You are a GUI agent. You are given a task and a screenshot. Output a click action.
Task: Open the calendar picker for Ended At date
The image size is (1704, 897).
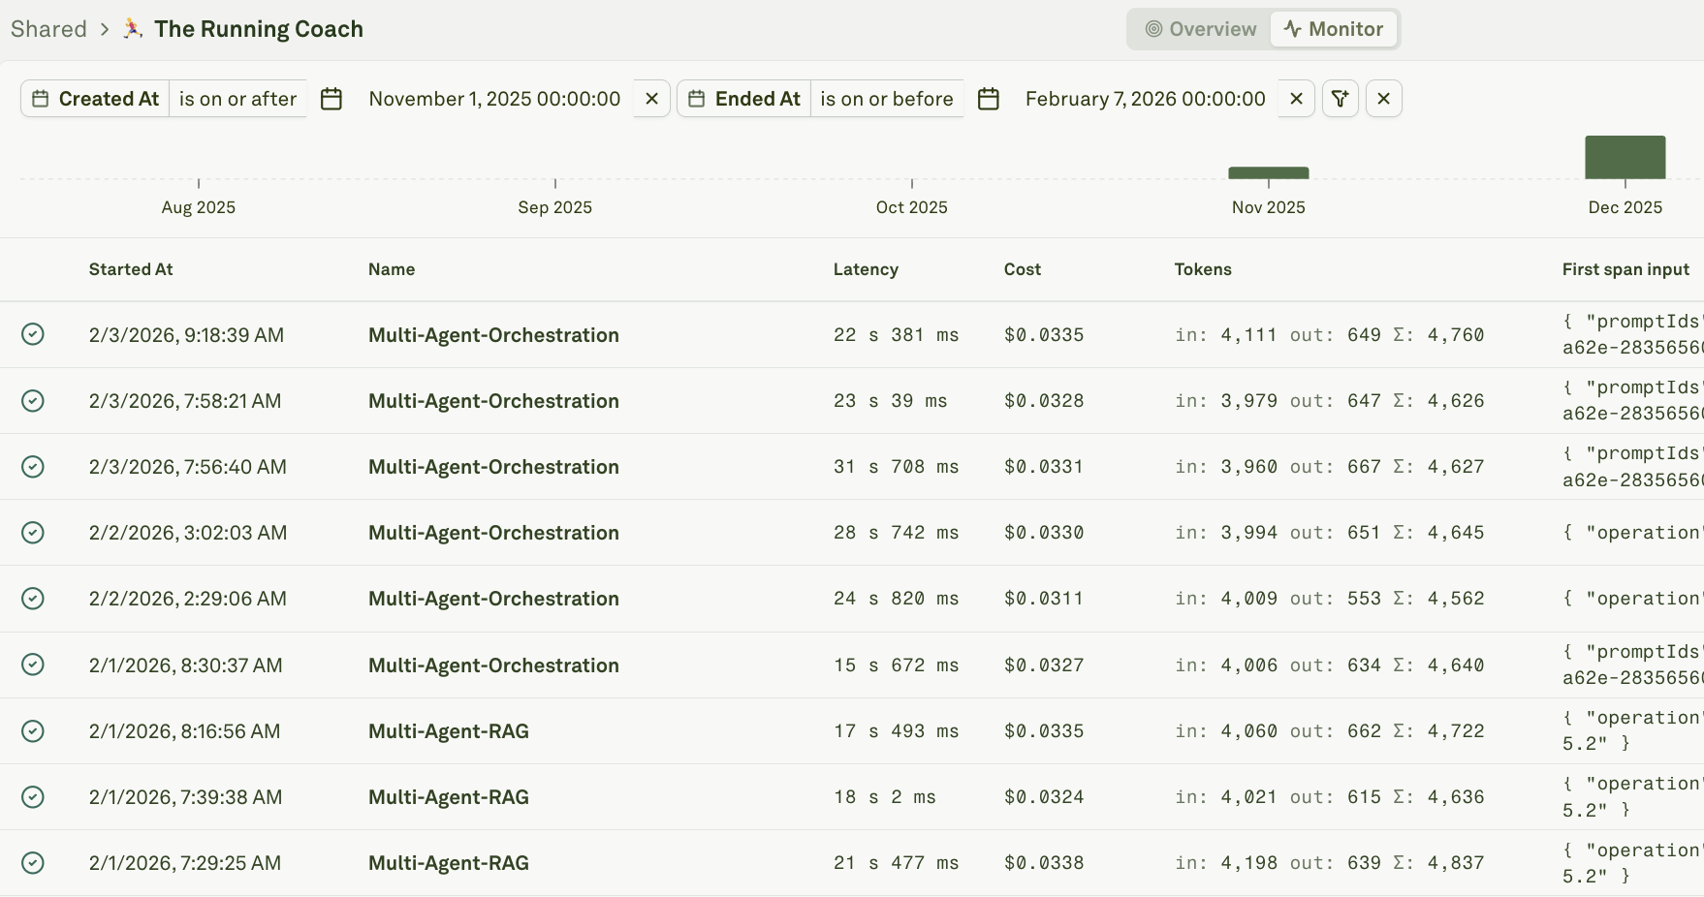pos(989,98)
